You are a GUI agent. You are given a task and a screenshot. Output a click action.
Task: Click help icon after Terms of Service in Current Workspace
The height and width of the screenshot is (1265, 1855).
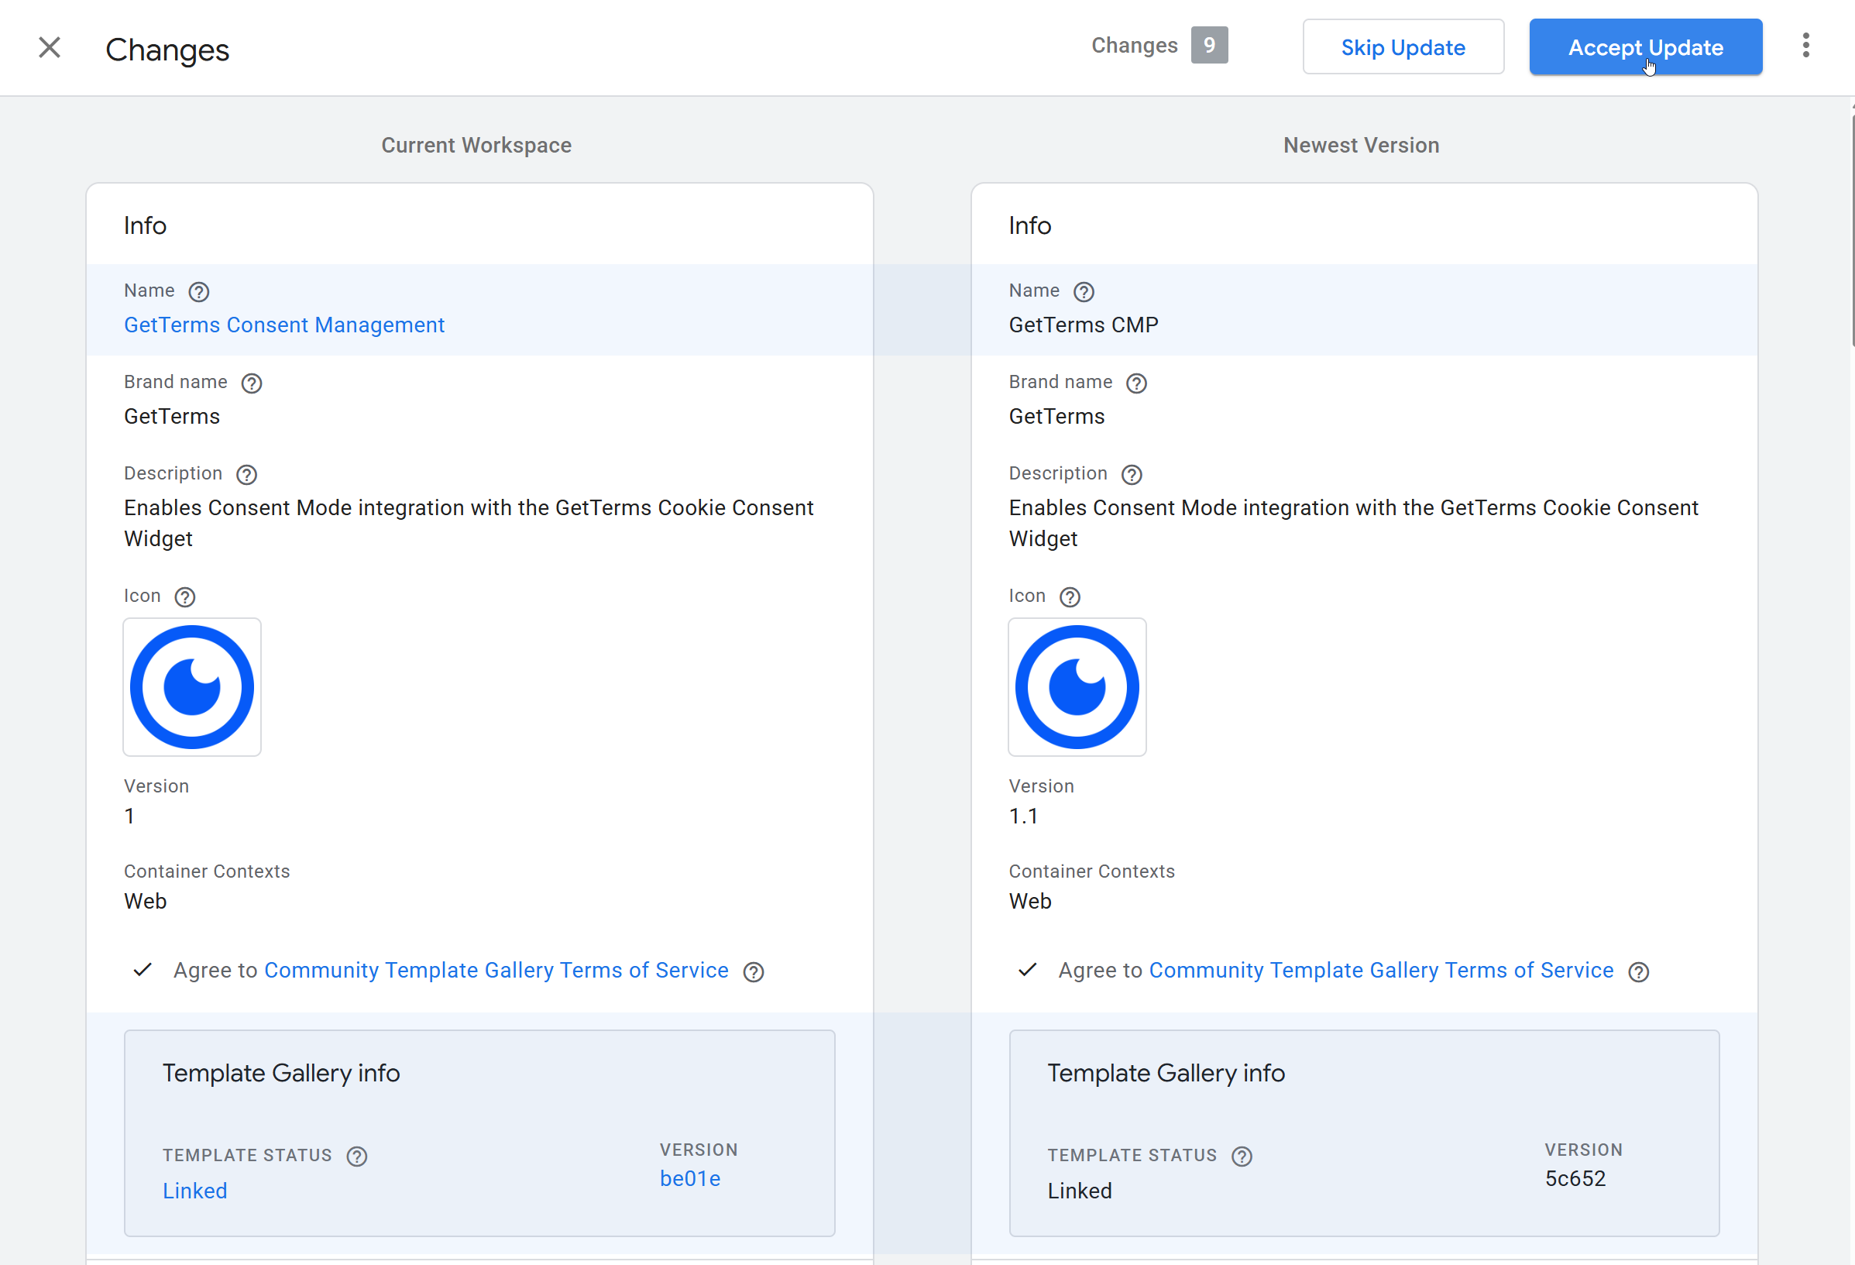coord(754,972)
